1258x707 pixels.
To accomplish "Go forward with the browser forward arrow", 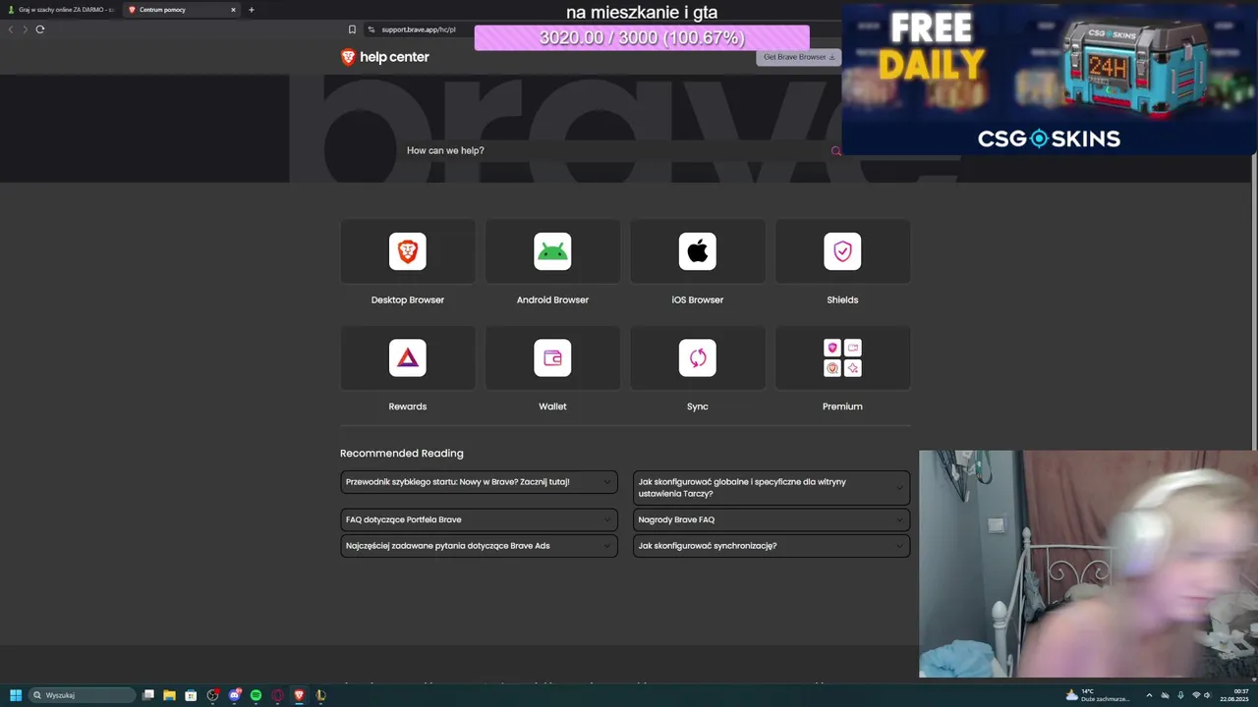I will (x=25, y=29).
